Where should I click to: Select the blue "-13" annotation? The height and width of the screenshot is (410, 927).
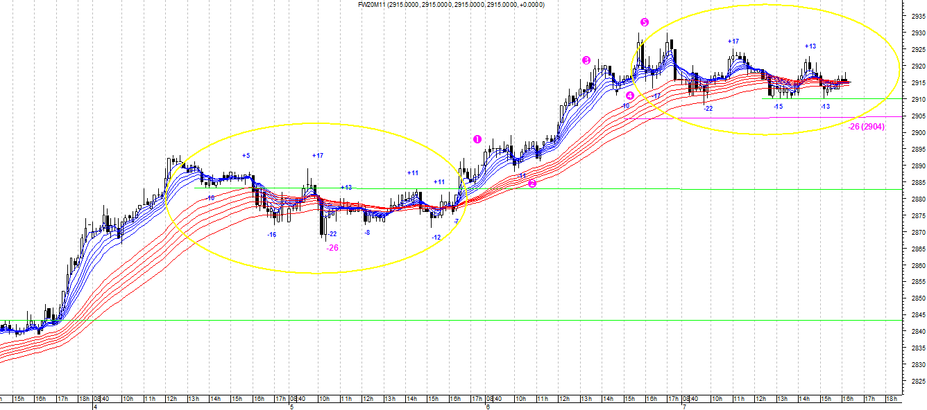[x=826, y=107]
